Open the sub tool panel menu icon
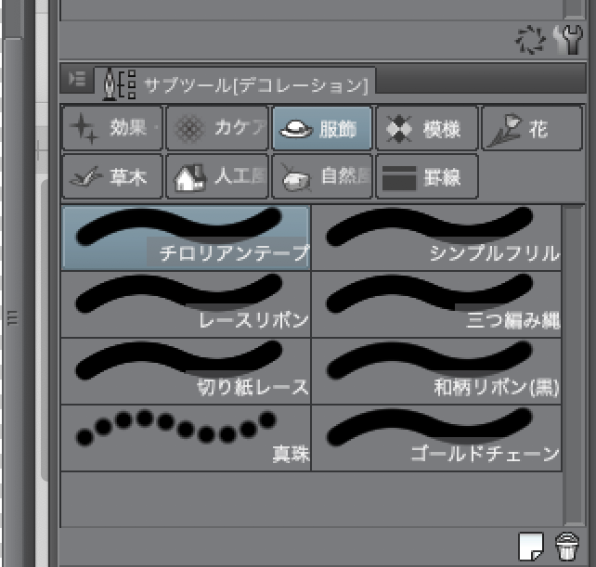This screenshot has width=596, height=567. 76,81
